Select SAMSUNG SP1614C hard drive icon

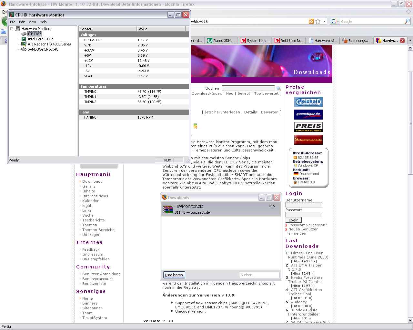(x=24, y=49)
